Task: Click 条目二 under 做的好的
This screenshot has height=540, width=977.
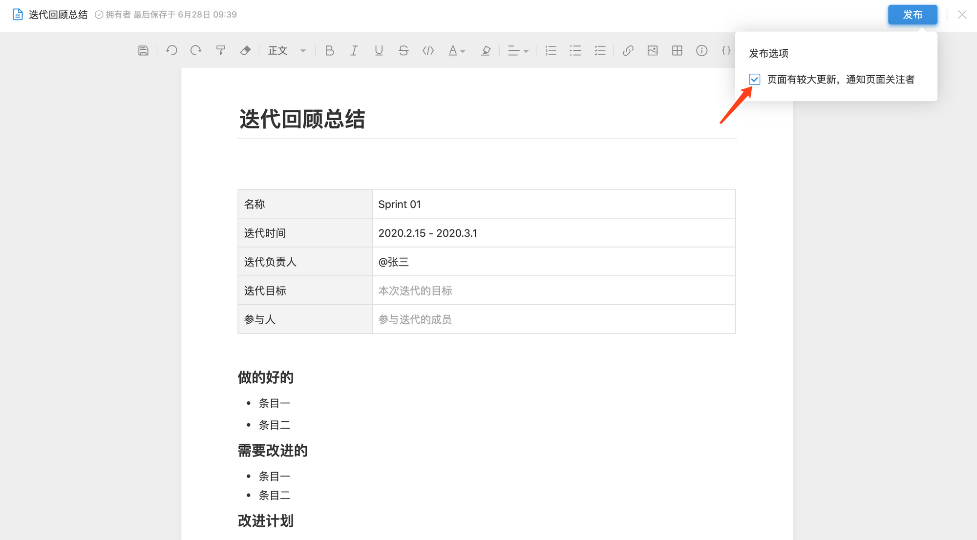Action: tap(275, 425)
